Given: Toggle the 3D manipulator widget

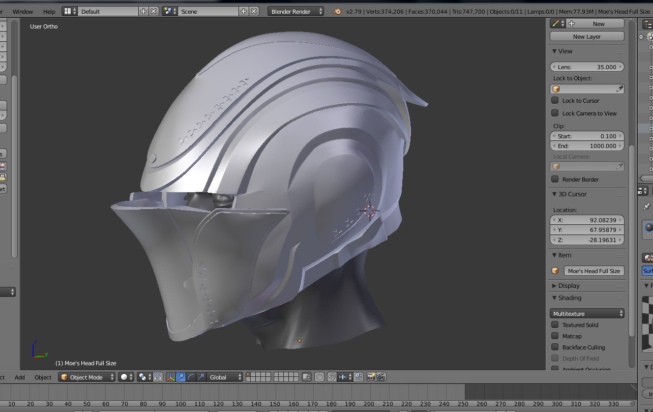Looking at the screenshot, I should click(x=170, y=377).
